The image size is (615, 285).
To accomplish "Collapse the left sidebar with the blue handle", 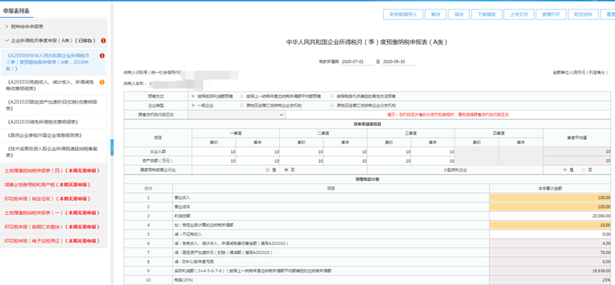I will click(x=112, y=147).
